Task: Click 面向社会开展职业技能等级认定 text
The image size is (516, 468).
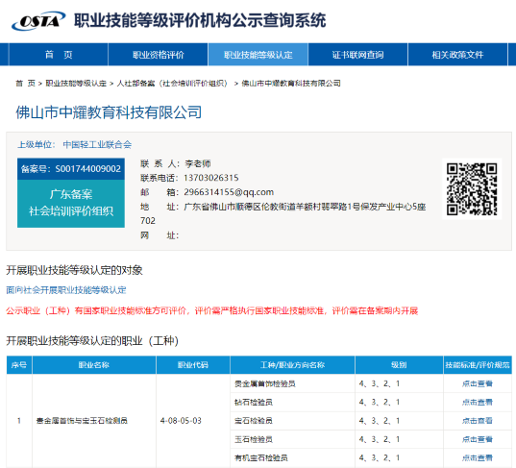Action: (x=66, y=290)
